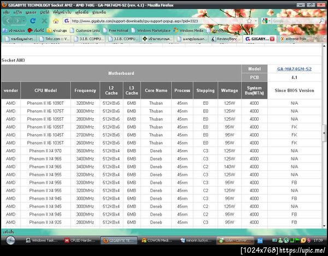Click the Socket AM3 heading

click(13, 60)
